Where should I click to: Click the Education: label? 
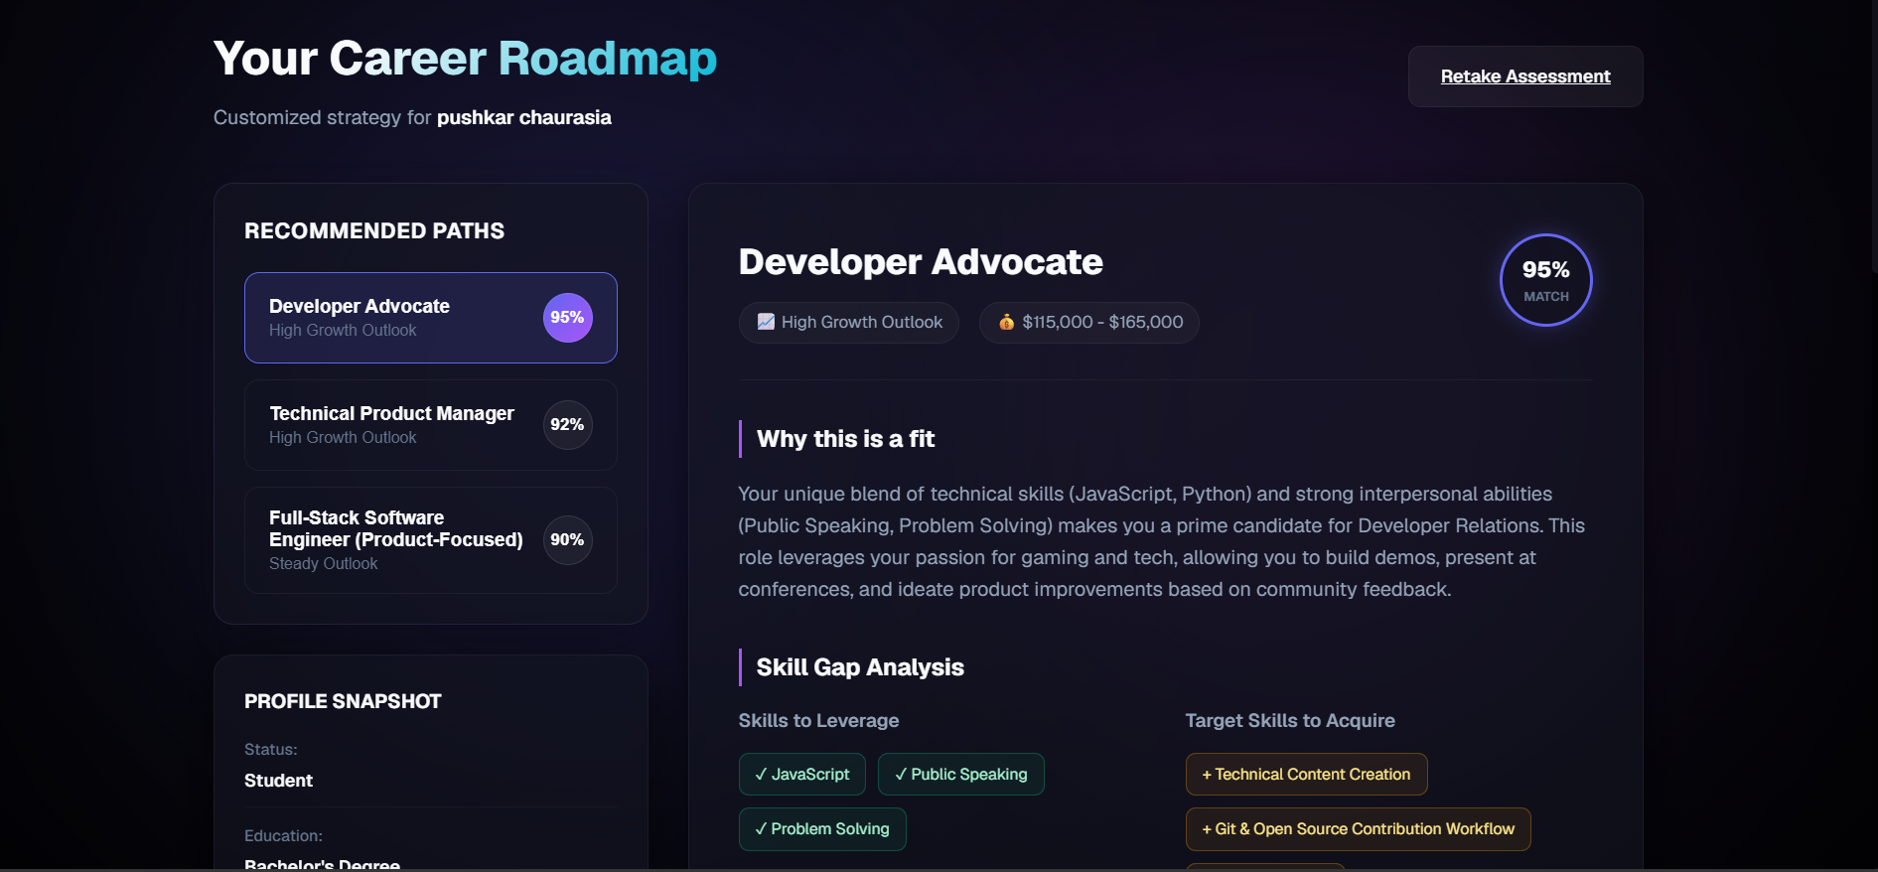tap(283, 836)
